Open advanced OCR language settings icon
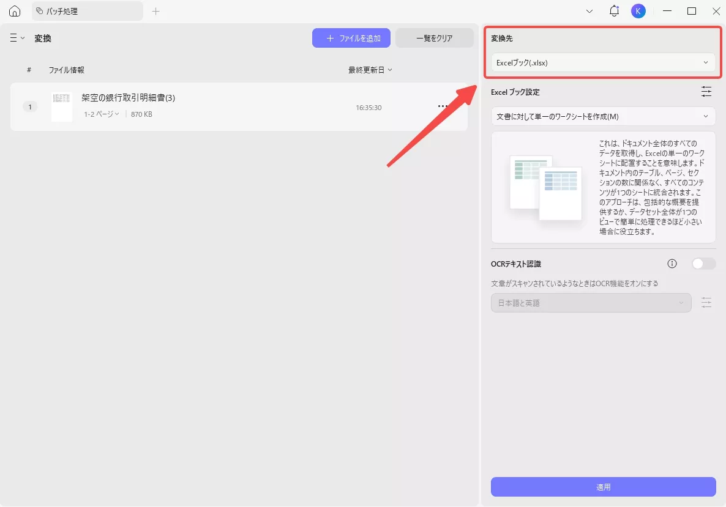 (x=706, y=302)
